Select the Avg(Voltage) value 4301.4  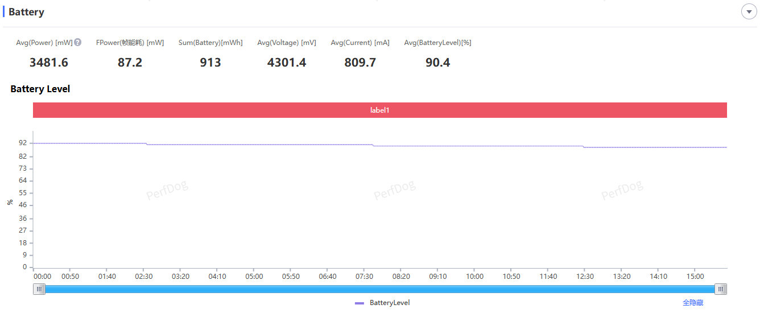pos(287,63)
